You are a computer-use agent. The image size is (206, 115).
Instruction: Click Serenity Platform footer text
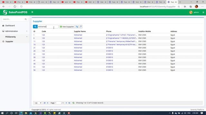(x=197, y=110)
